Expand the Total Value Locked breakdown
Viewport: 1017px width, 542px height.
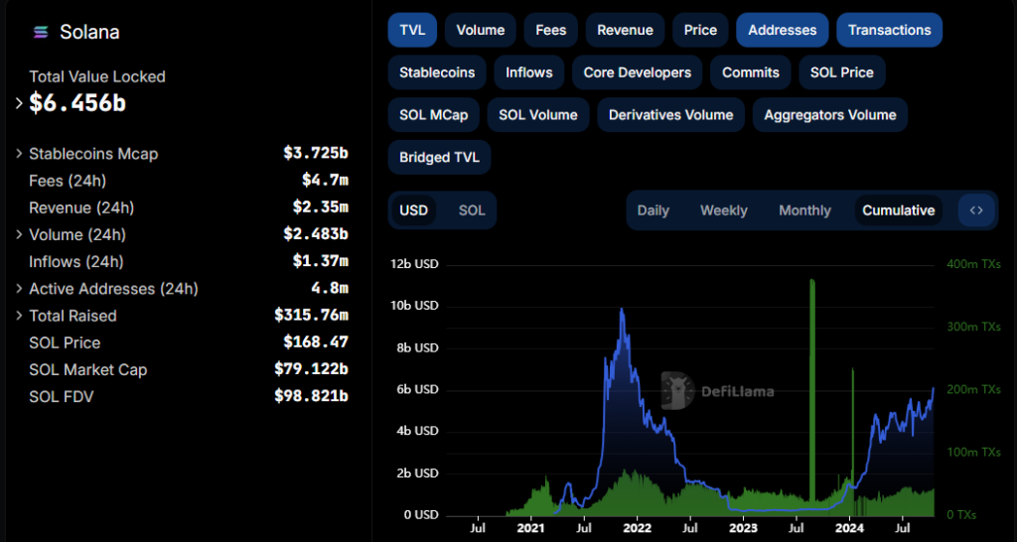coord(19,103)
